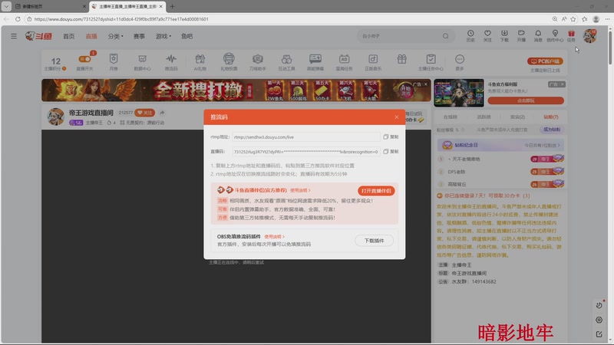Go to 直播 nav item
The image size is (614, 345).
[91, 36]
